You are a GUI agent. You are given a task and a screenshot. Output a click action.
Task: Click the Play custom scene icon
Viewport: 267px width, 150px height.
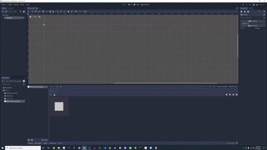257,5
